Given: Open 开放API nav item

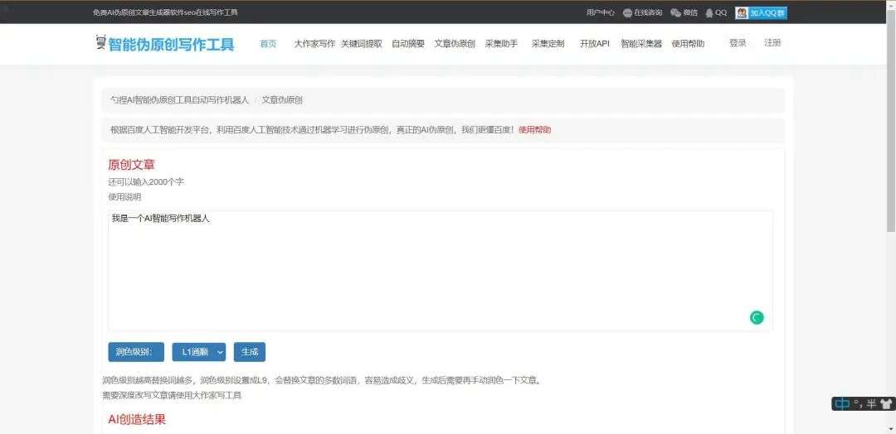Looking at the screenshot, I should 594,43.
